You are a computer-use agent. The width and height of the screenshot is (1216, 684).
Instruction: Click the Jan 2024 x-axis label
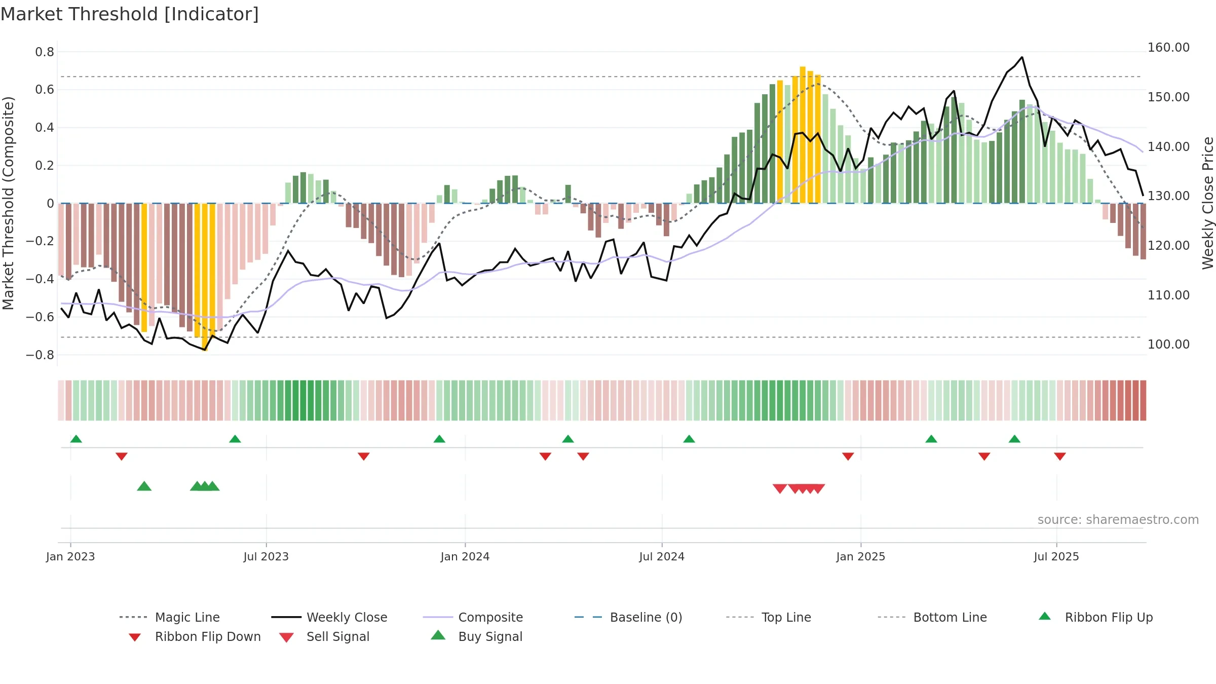point(465,557)
